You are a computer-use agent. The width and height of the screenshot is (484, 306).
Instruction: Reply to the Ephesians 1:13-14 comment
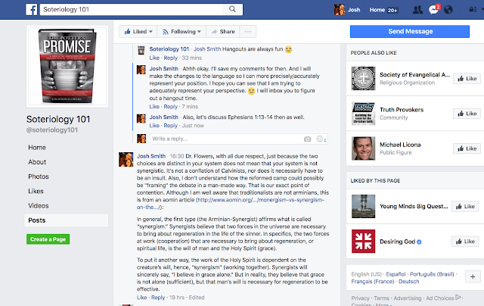pos(170,126)
